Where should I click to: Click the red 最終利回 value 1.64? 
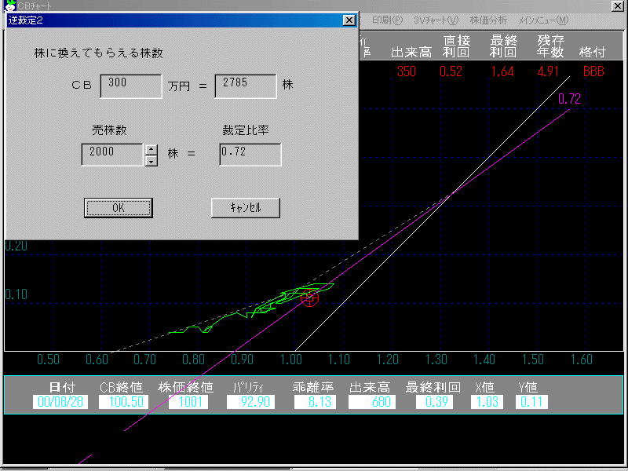coord(502,71)
